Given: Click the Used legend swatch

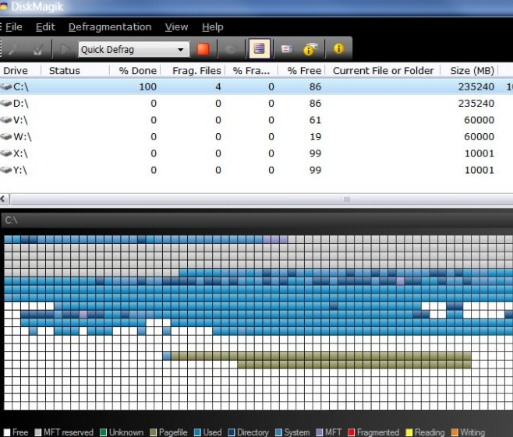Looking at the screenshot, I should [x=197, y=432].
